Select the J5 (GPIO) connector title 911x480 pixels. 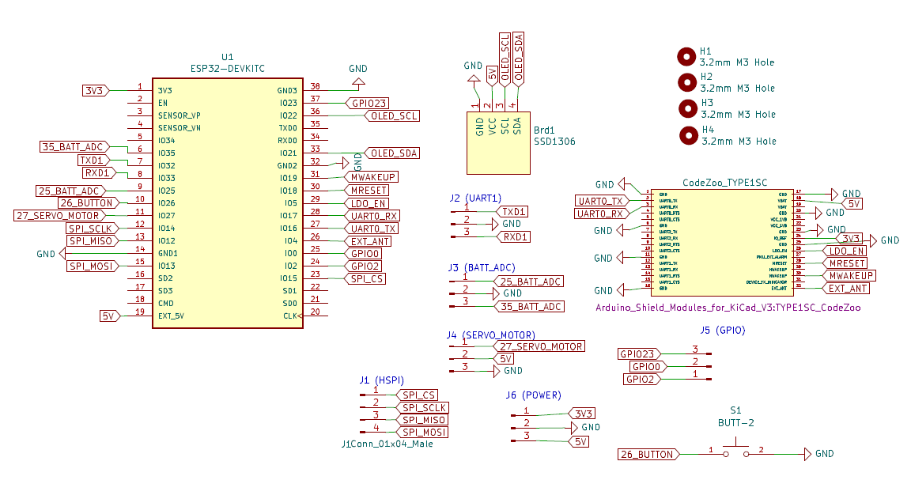[x=723, y=330]
